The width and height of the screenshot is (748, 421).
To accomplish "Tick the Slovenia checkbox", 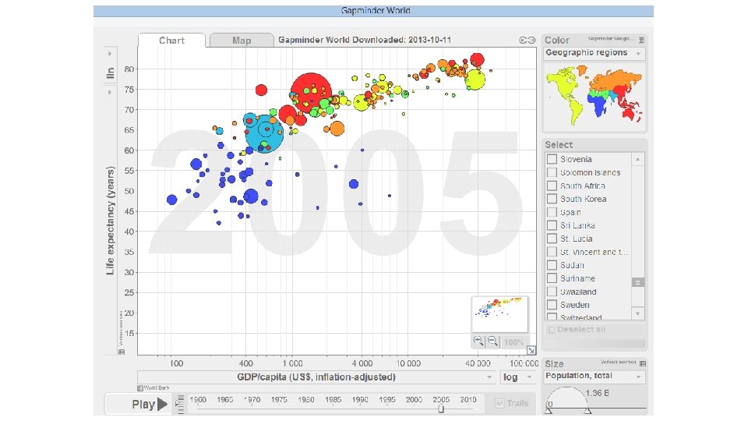I will coord(552,159).
